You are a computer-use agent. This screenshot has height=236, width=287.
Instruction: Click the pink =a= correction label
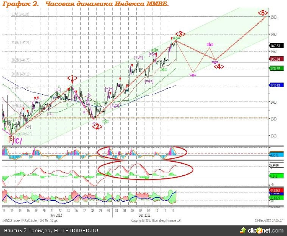pyautogui.click(x=193, y=75)
